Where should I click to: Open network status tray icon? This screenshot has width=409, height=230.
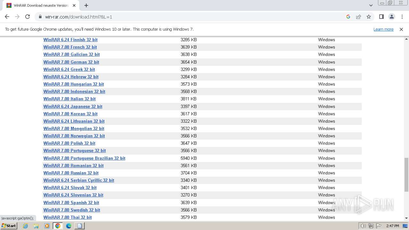(x=371, y=226)
